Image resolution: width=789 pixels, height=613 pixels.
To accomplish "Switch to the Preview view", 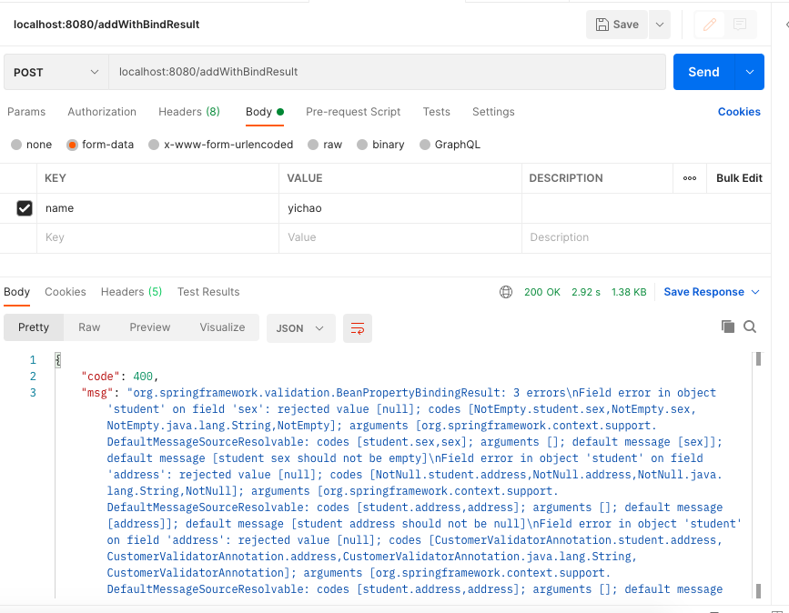I will [150, 327].
